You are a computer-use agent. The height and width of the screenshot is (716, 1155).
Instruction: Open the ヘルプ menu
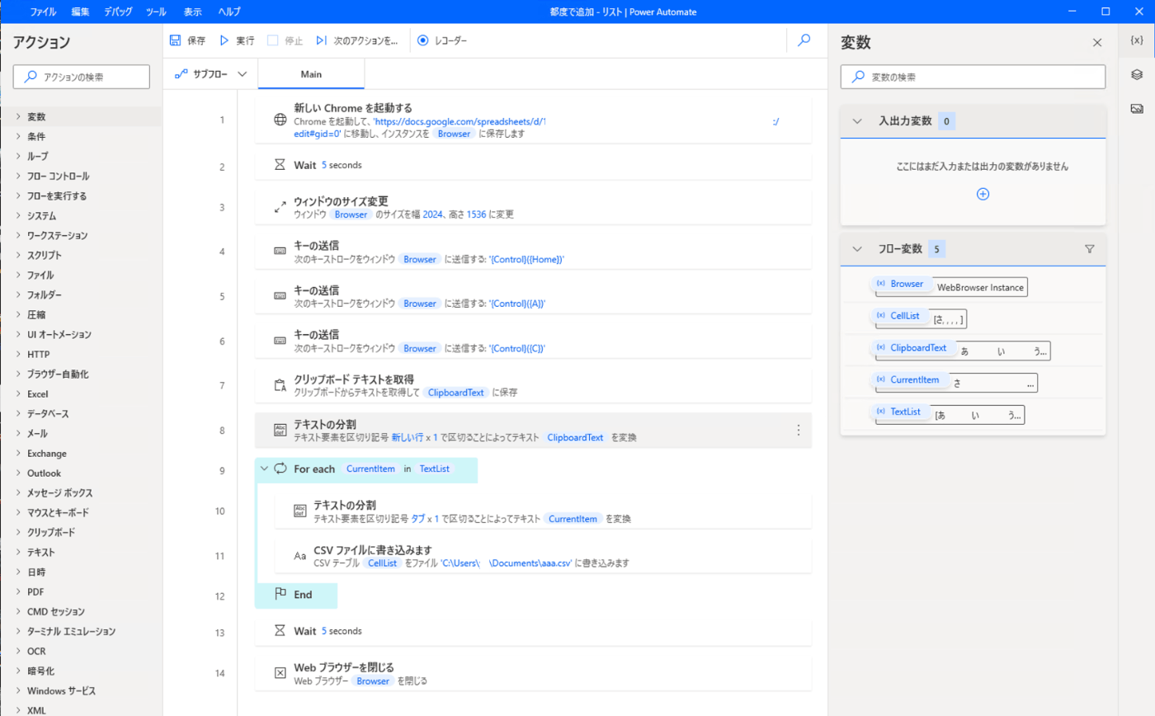tap(229, 12)
